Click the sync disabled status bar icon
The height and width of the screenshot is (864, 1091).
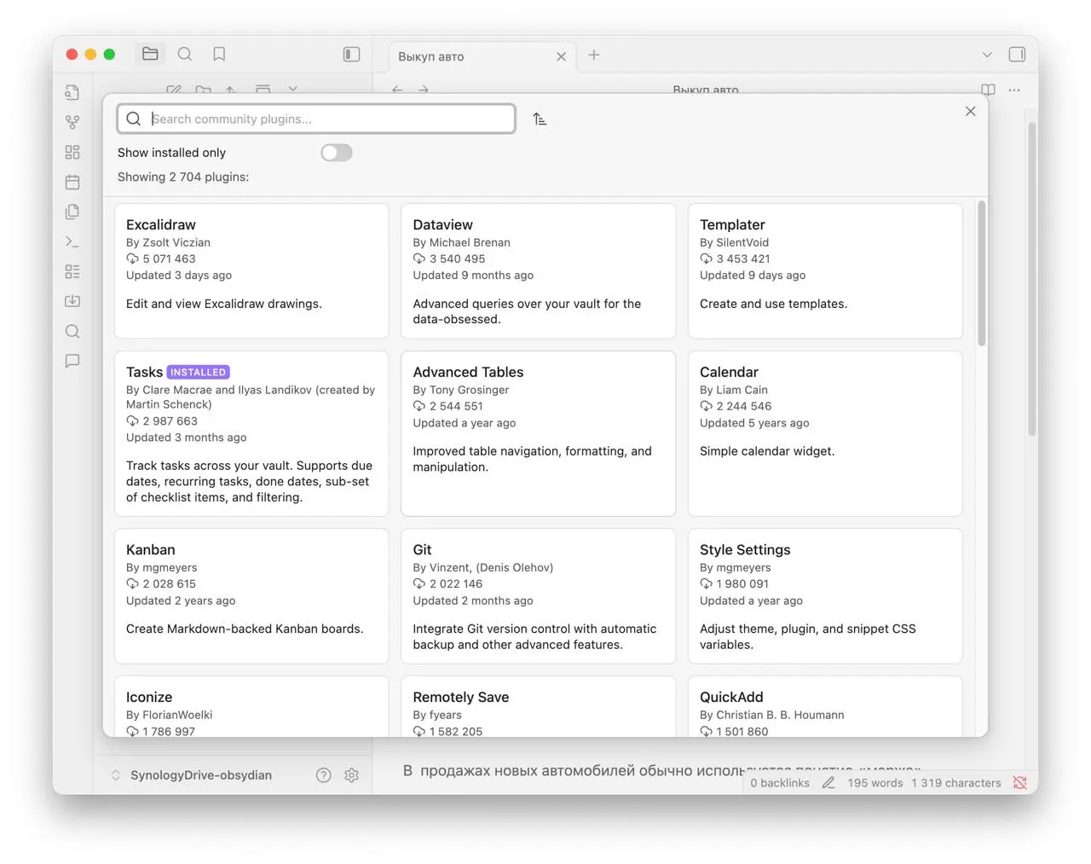[x=1020, y=783]
